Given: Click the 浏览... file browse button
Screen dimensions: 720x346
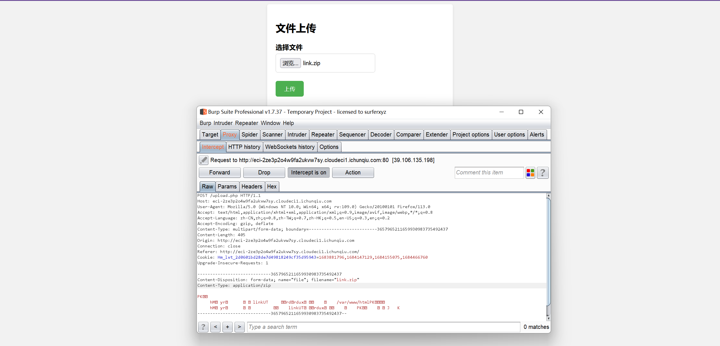Looking at the screenshot, I should 290,63.
